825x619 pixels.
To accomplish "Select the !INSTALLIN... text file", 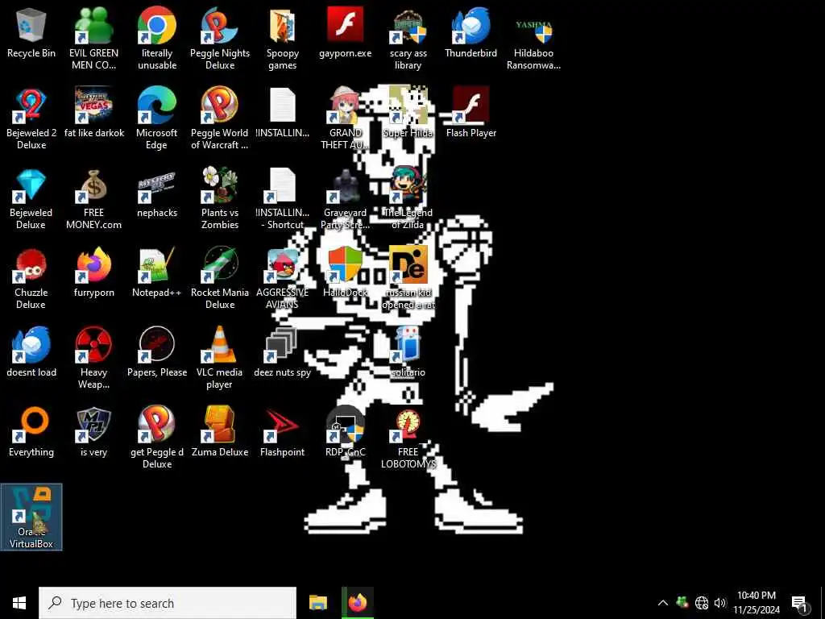I will pyautogui.click(x=283, y=113).
